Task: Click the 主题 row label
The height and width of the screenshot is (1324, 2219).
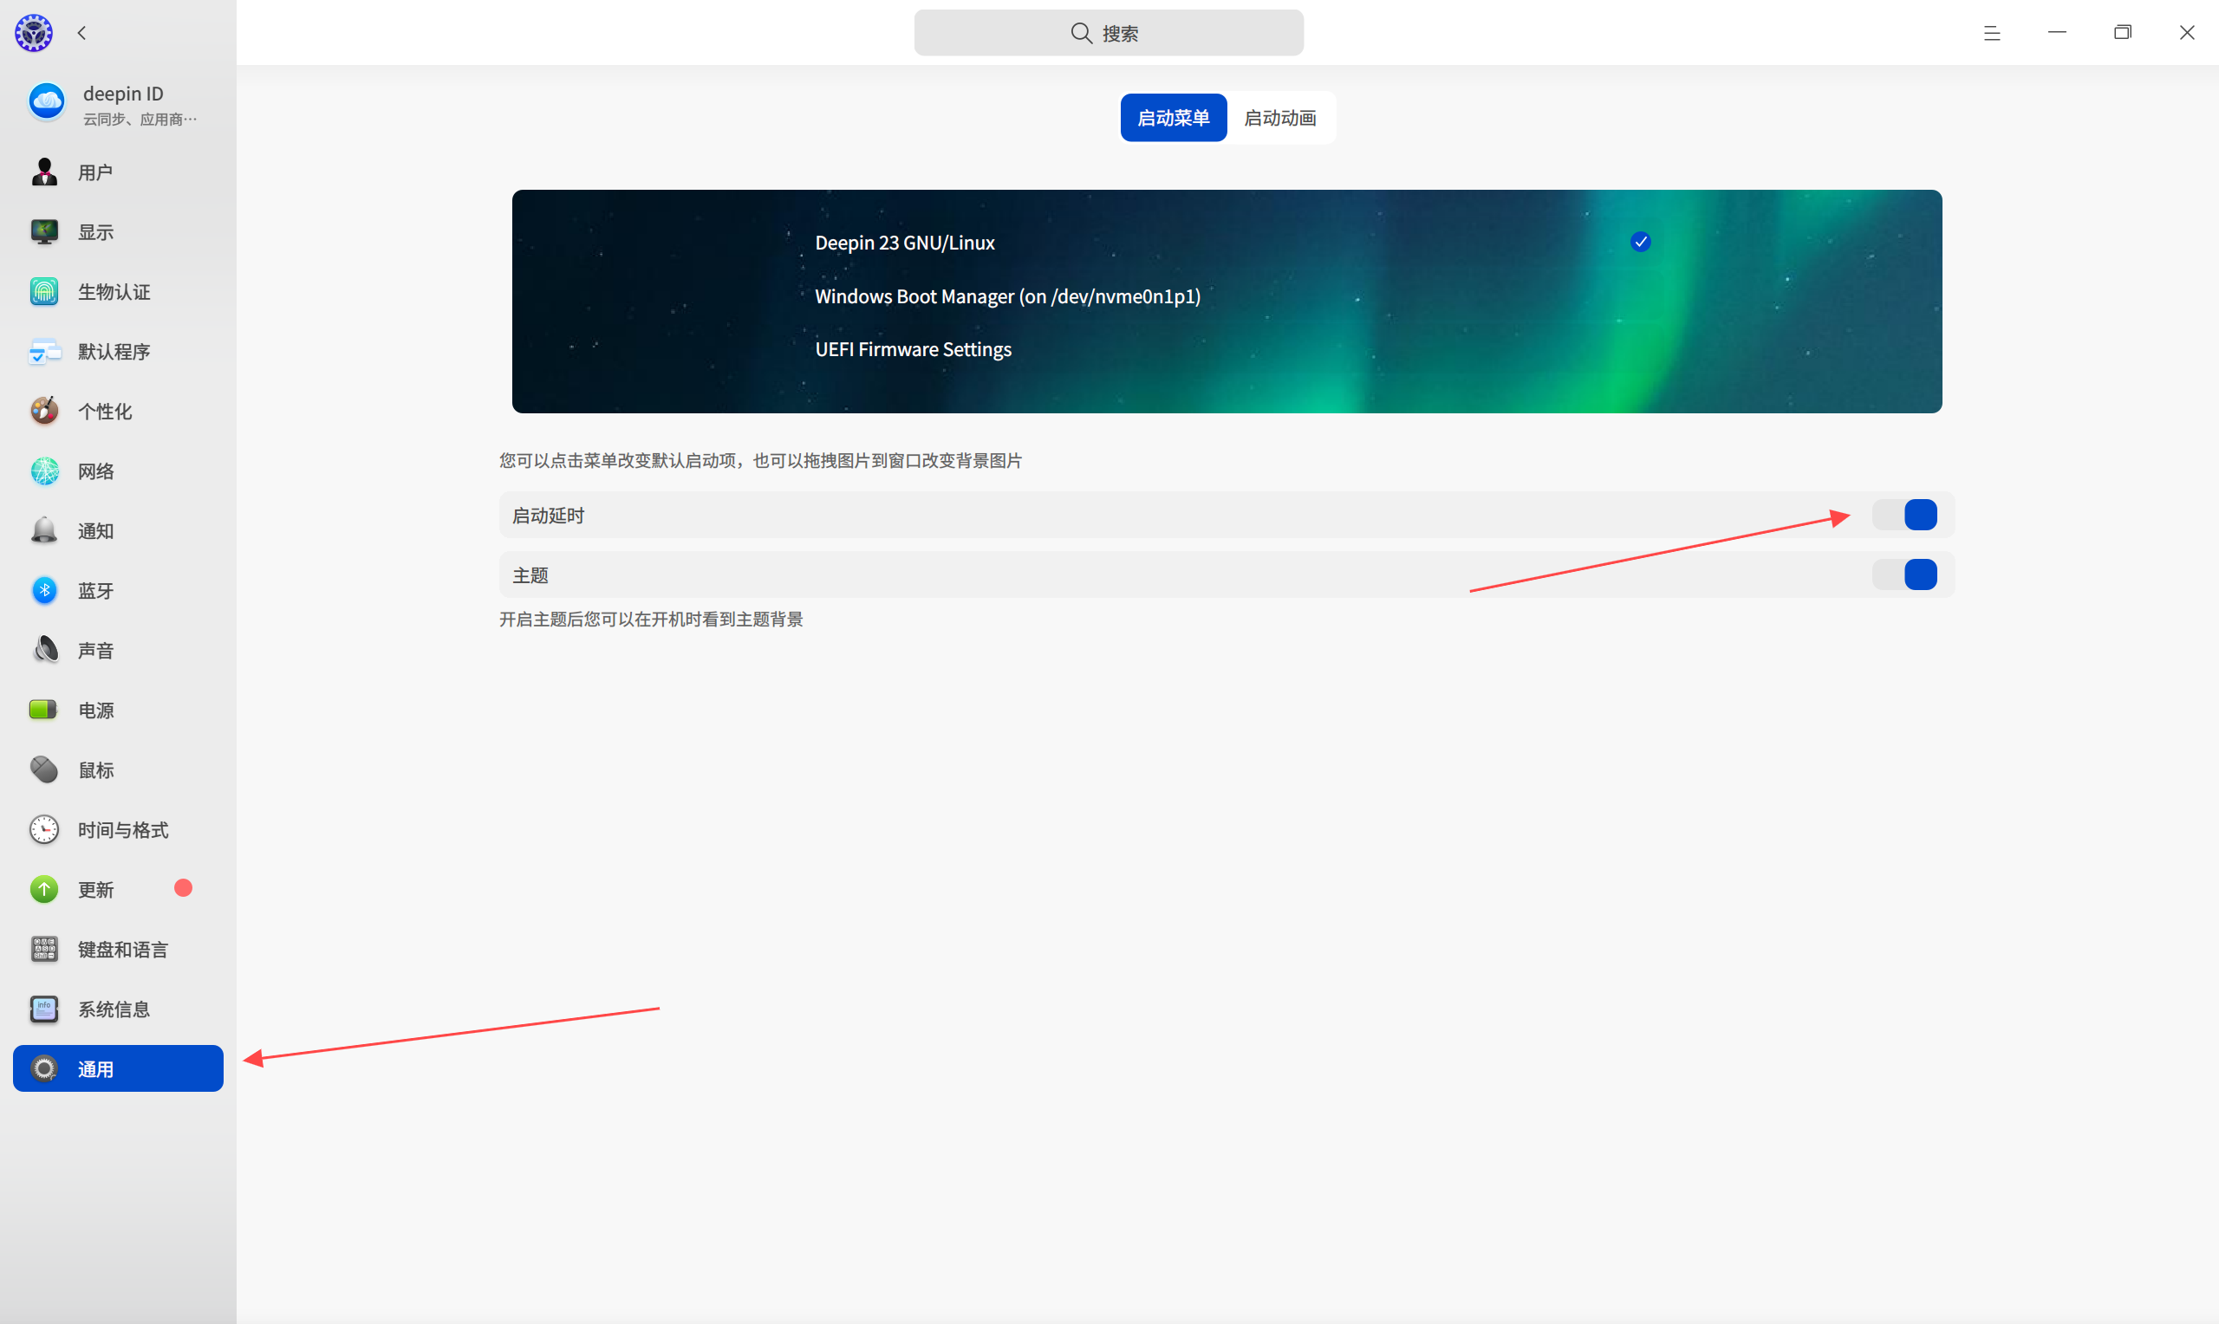Action: [530, 575]
